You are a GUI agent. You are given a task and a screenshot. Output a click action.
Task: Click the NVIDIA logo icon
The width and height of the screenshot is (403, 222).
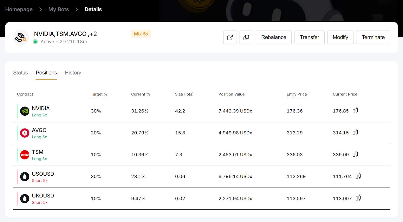(x=25, y=111)
